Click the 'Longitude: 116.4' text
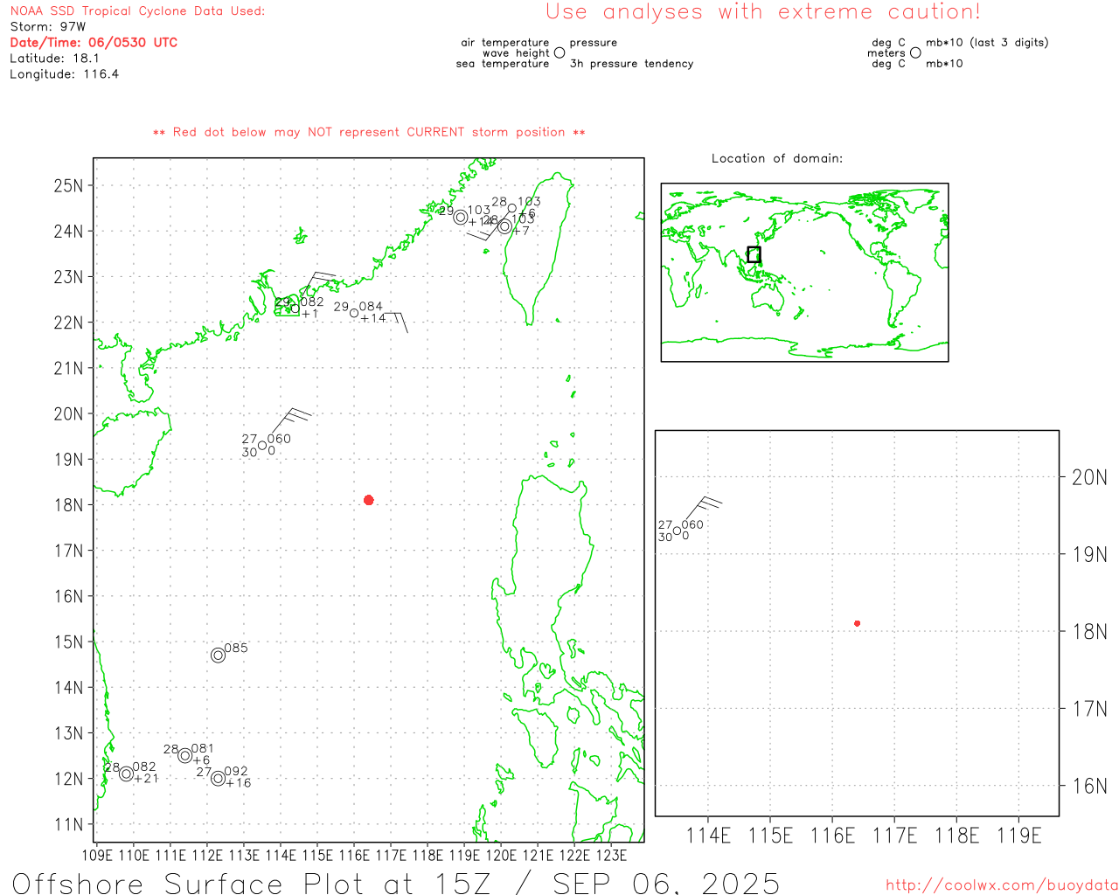This screenshot has width=1119, height=895. point(64,73)
